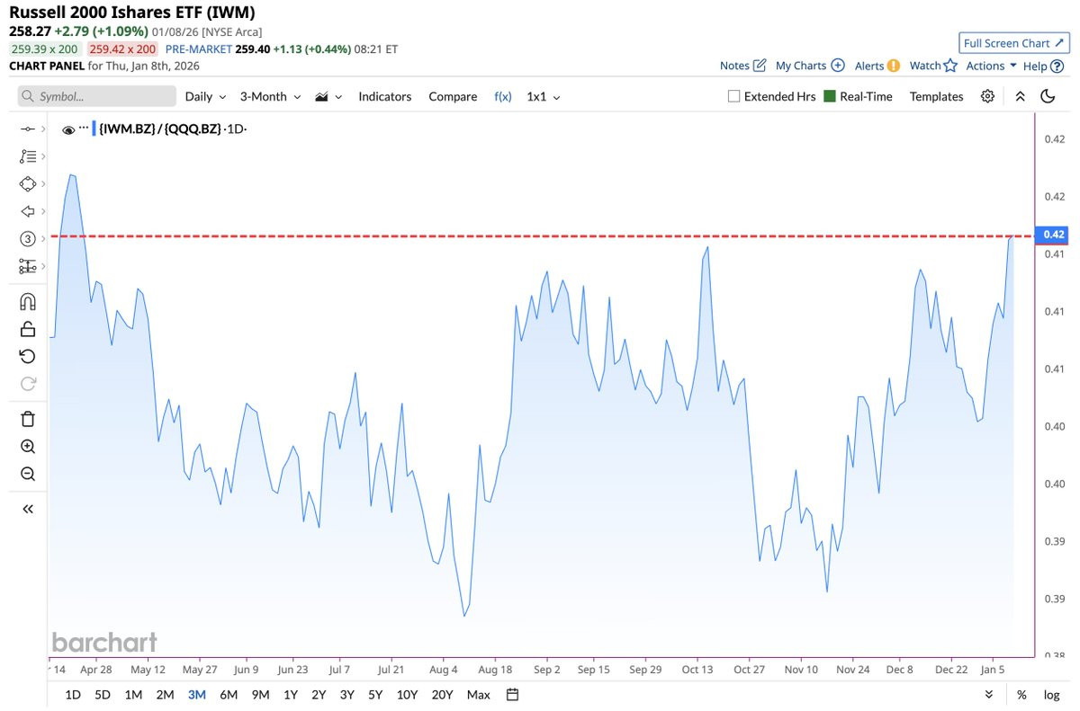
Task: Select the 2M time range
Action: pyautogui.click(x=165, y=694)
